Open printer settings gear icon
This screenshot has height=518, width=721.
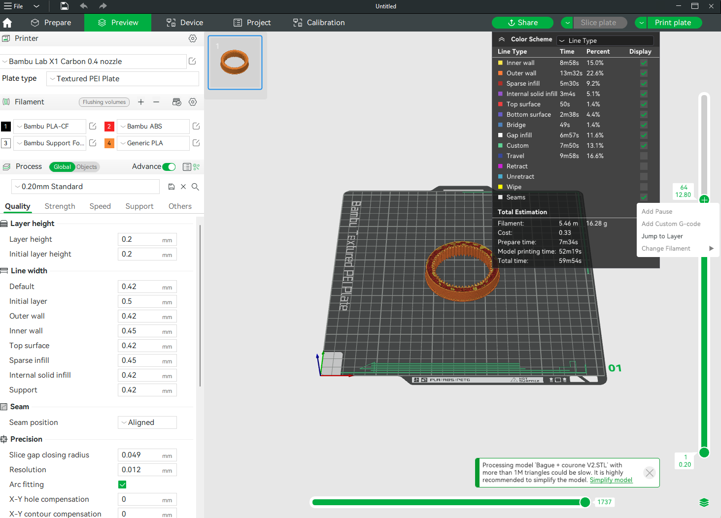(193, 38)
